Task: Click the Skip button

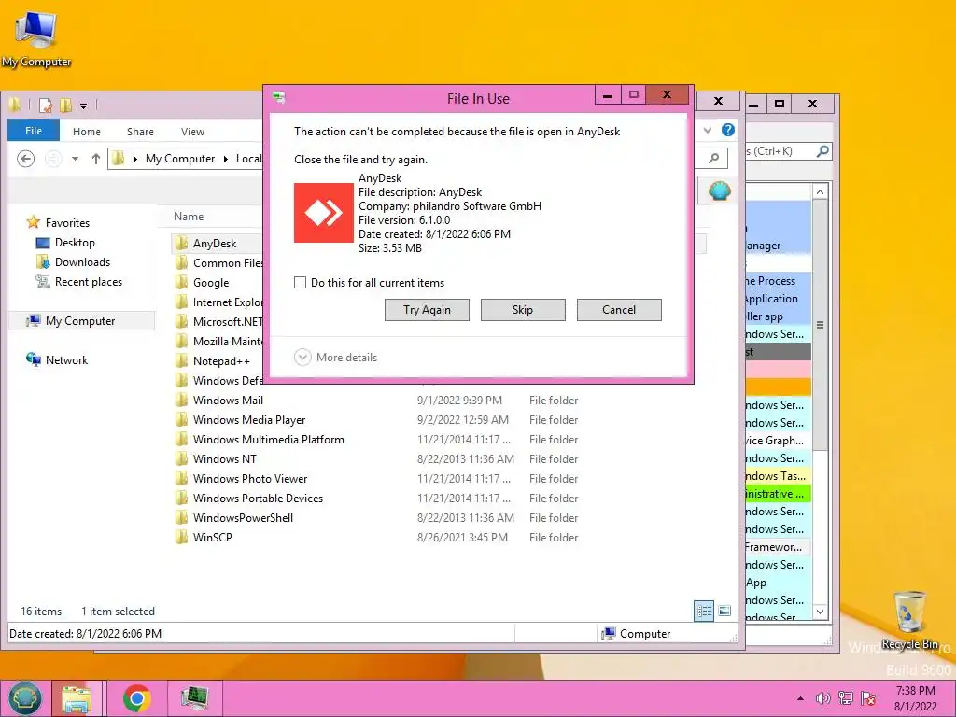Action: tap(523, 310)
